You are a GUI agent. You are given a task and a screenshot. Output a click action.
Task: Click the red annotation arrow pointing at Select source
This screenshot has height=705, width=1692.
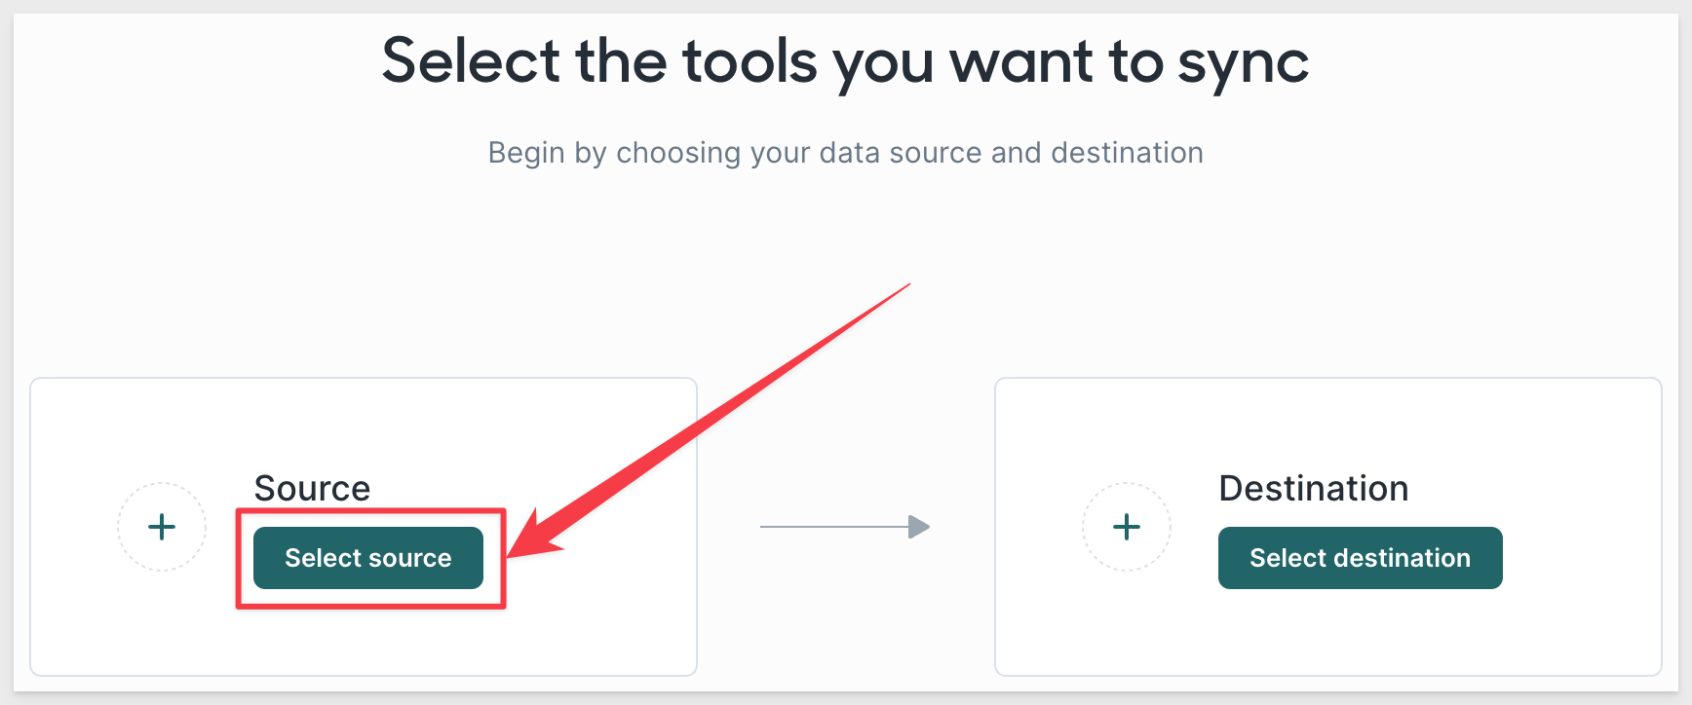click(x=710, y=421)
